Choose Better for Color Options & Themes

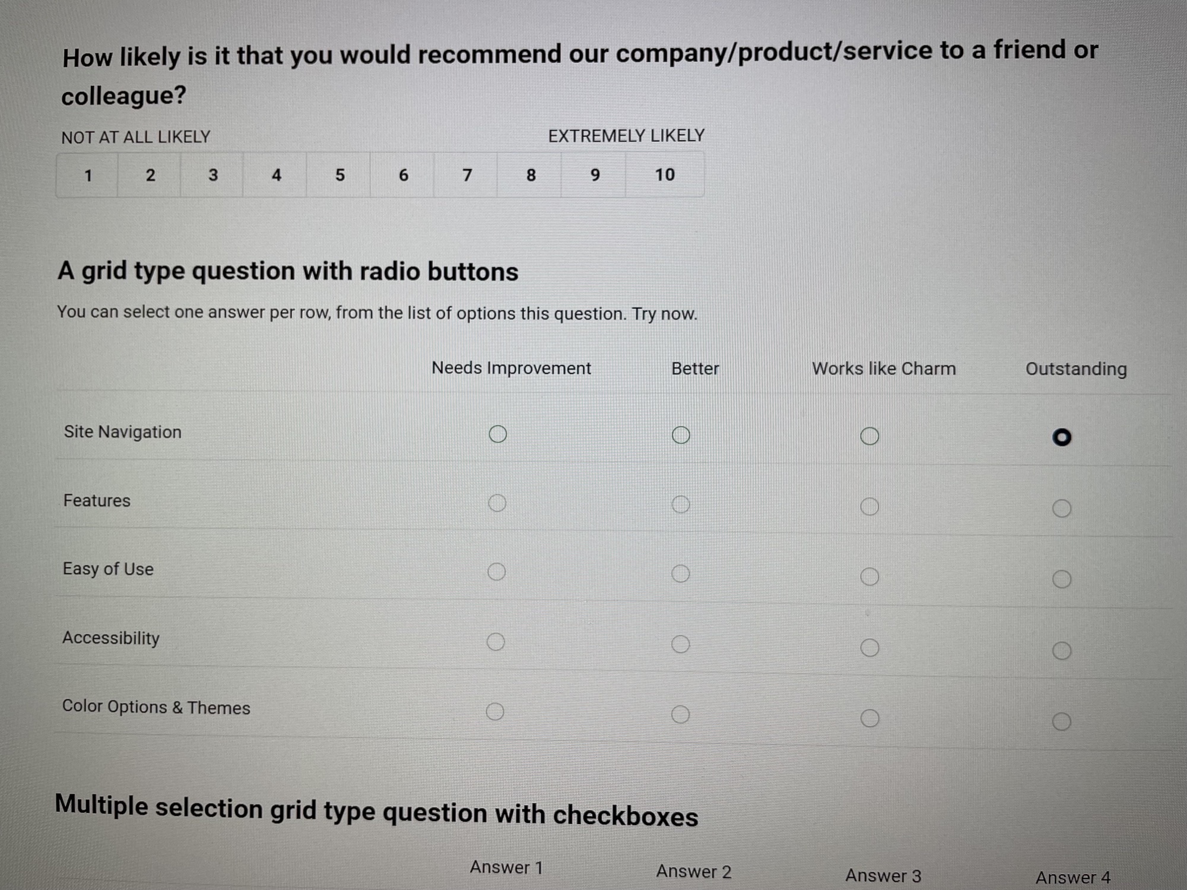pyautogui.click(x=680, y=714)
